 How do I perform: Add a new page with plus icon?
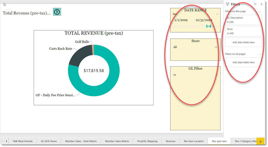pyautogui.click(x=261, y=142)
